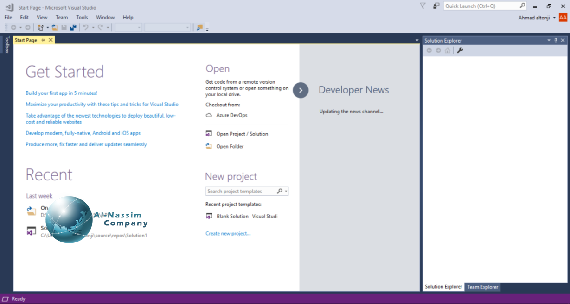The height and width of the screenshot is (304, 570).
Task: Open the Window menu
Action: (106, 18)
